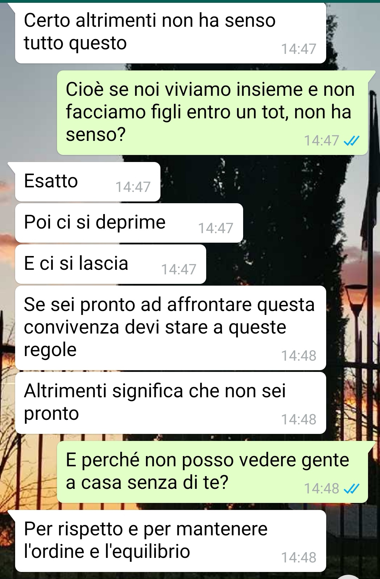Screen dimensions: 380x579
Task: Tap the 'Se sei pronto ad affrontare' message
Action: [x=171, y=328]
